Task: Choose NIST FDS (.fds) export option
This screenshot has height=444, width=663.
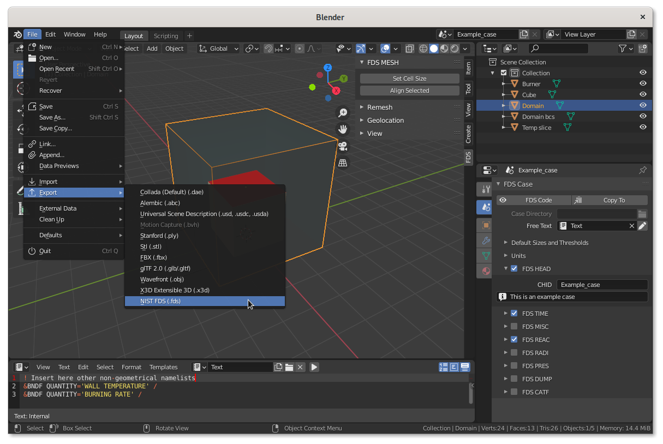Action: 205,301
